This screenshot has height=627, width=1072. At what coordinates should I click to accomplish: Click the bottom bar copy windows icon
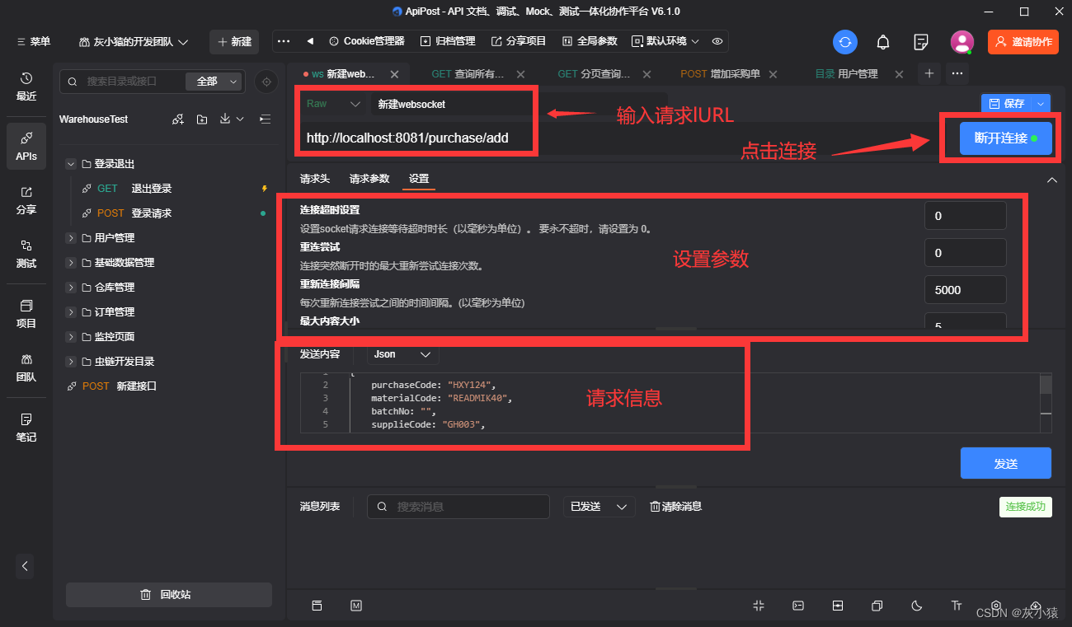(x=877, y=606)
